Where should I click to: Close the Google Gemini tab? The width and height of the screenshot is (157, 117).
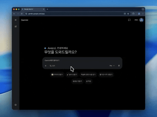tap(44, 9)
